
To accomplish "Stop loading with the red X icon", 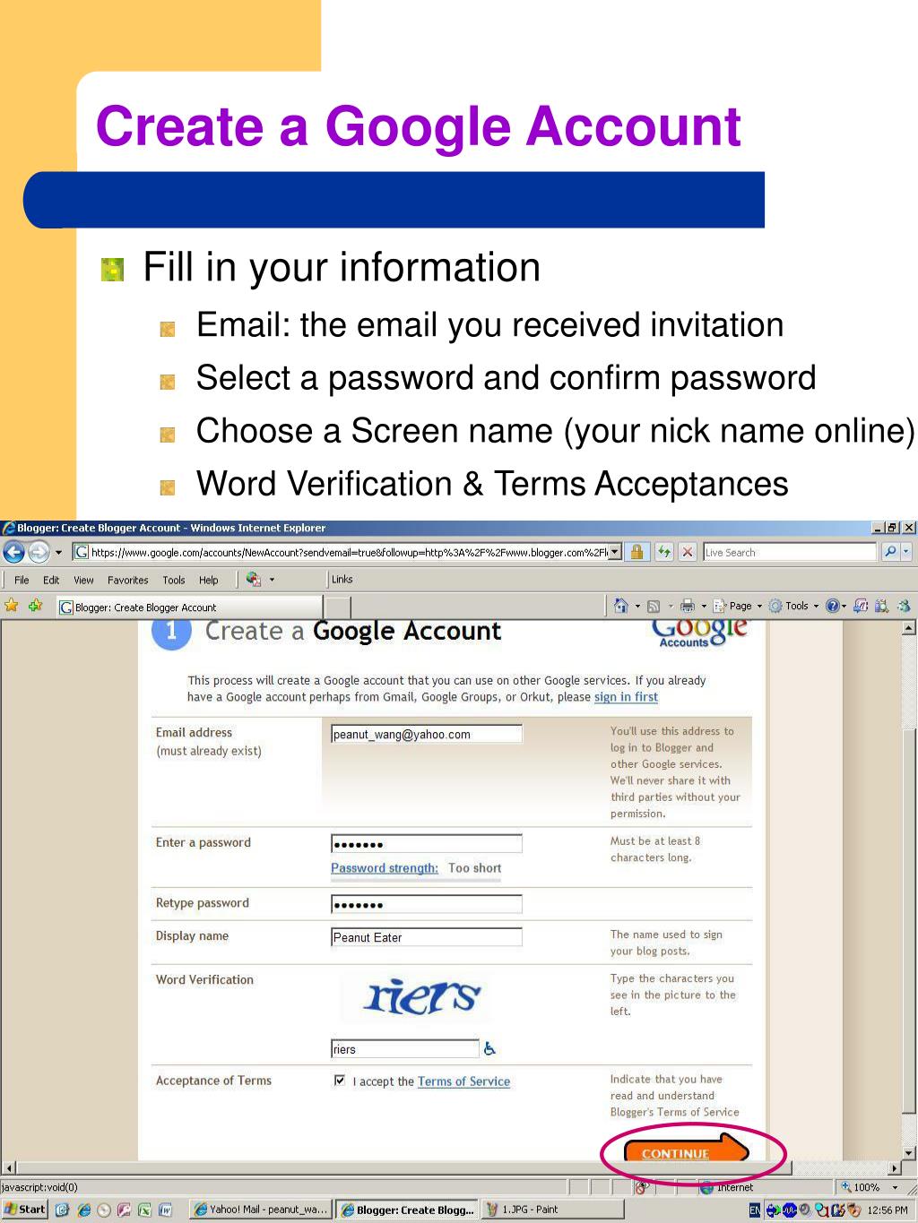I will pos(687,553).
